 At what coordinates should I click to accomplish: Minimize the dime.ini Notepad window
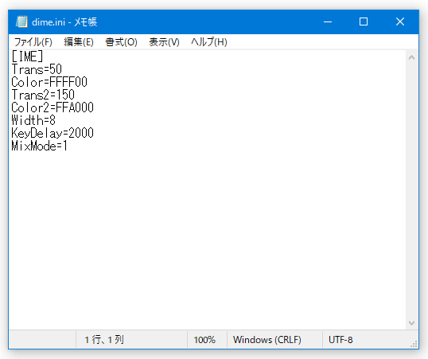point(328,21)
